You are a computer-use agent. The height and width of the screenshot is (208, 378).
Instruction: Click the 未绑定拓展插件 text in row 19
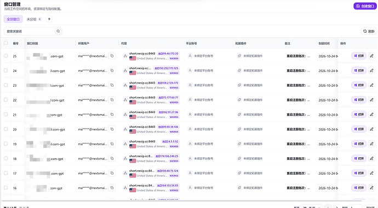[253, 144]
